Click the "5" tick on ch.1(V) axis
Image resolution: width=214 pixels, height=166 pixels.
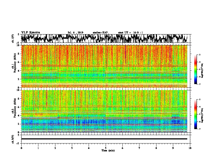point(18,34)
